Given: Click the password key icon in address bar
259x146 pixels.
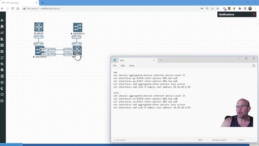Looking at the screenshot, I should click(202, 9).
